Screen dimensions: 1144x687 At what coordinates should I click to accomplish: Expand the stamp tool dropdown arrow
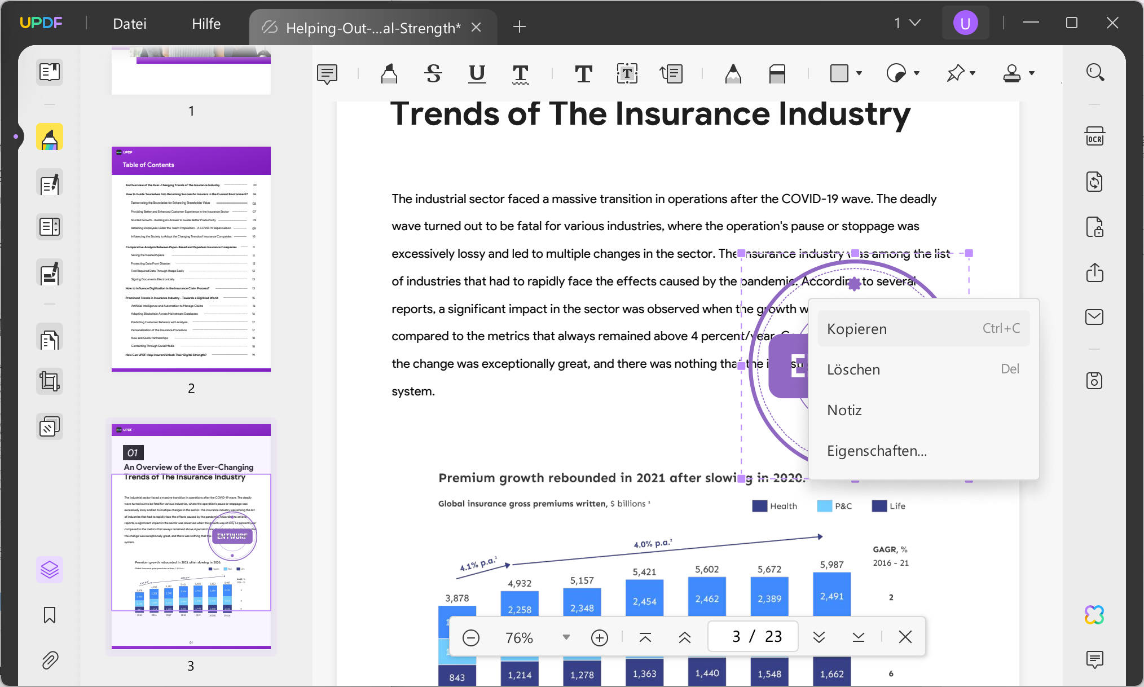pyautogui.click(x=1032, y=73)
